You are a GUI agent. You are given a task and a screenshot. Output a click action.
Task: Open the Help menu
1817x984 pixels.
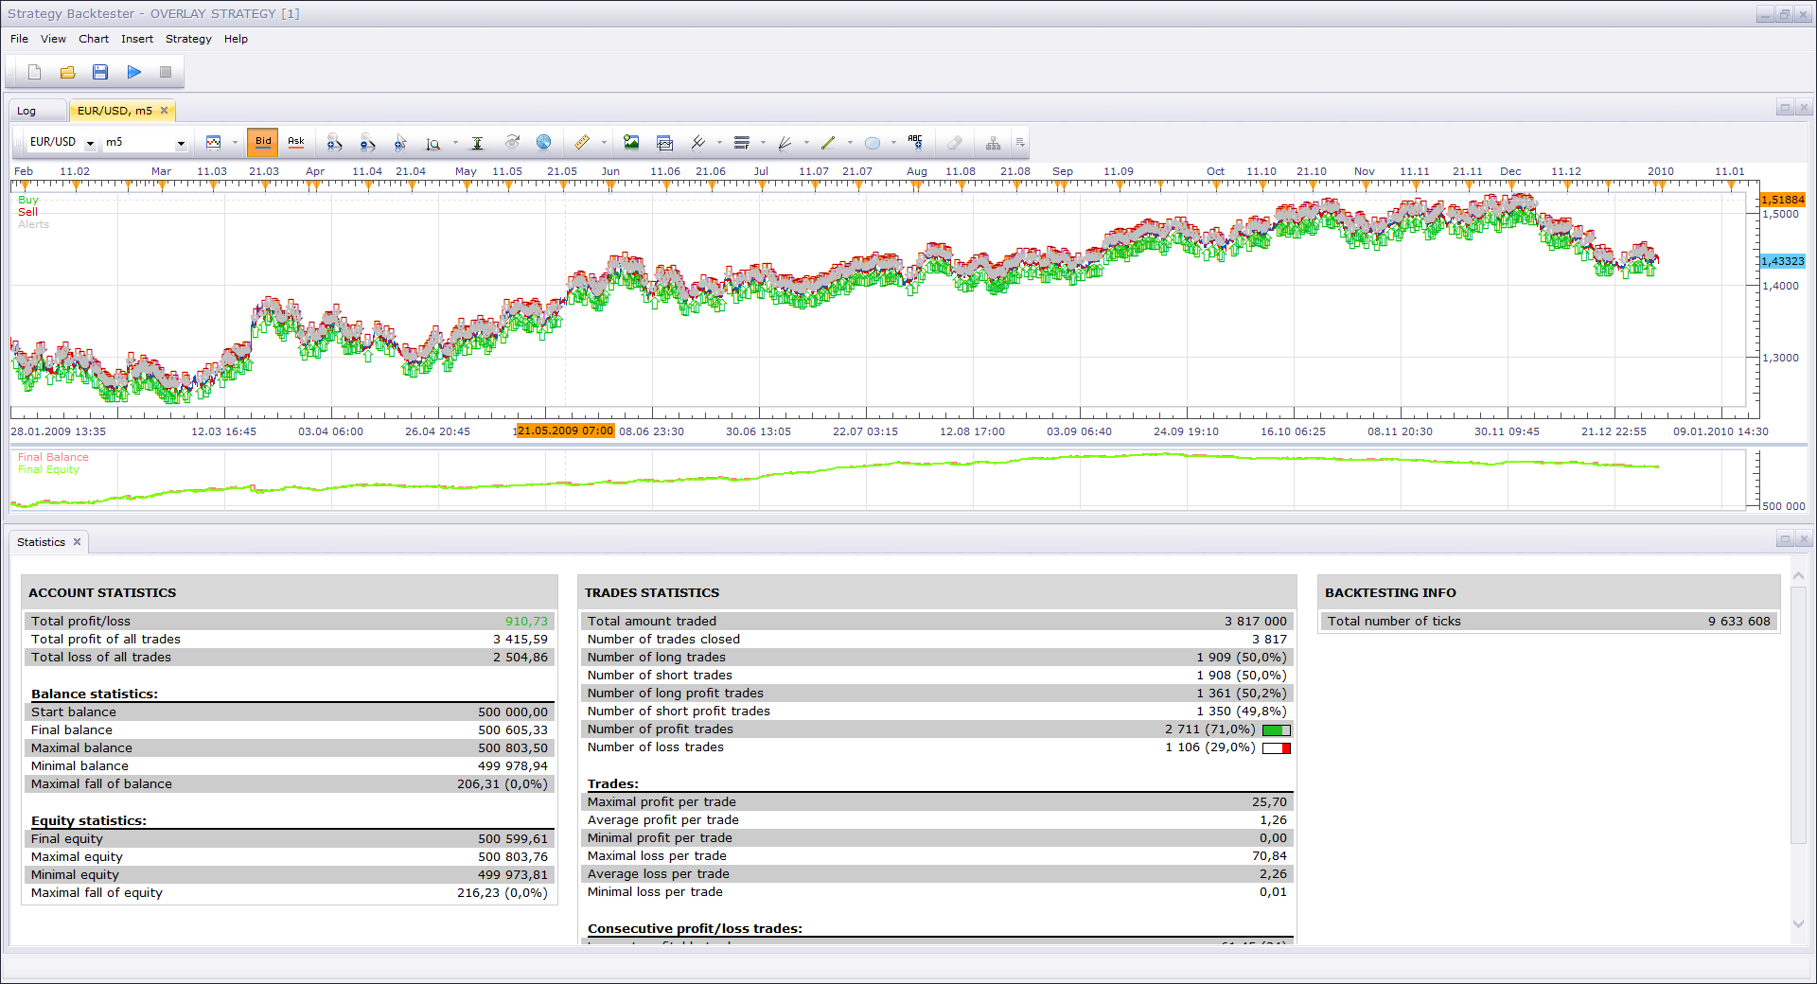tap(236, 39)
